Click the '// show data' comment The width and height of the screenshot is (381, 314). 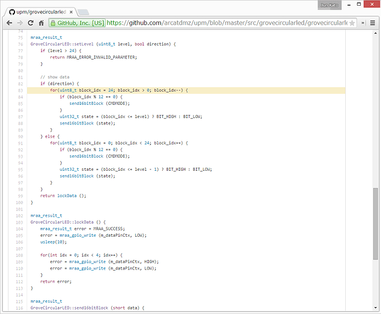tap(55, 77)
